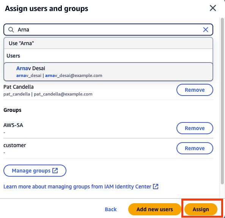Go Back to the previous step
Viewport: 225px width, 218px height.
click(x=111, y=209)
